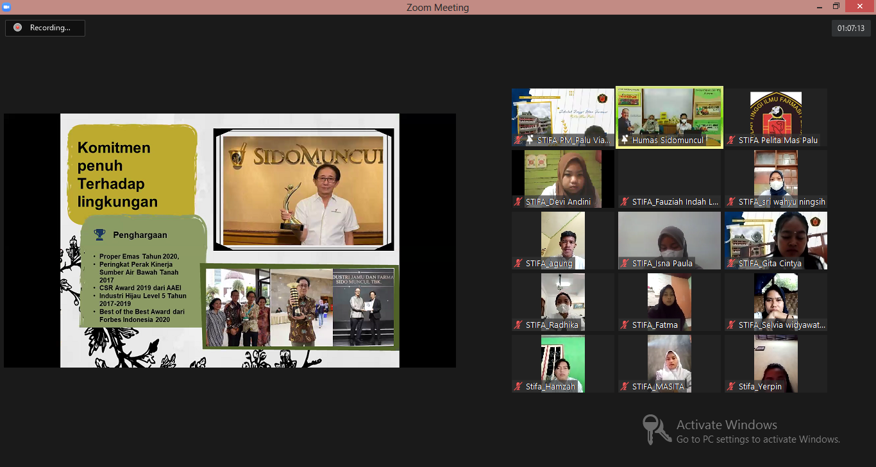Click the meeting timer 01:07:13
Viewport: 876px width, 467px height.
851,28
